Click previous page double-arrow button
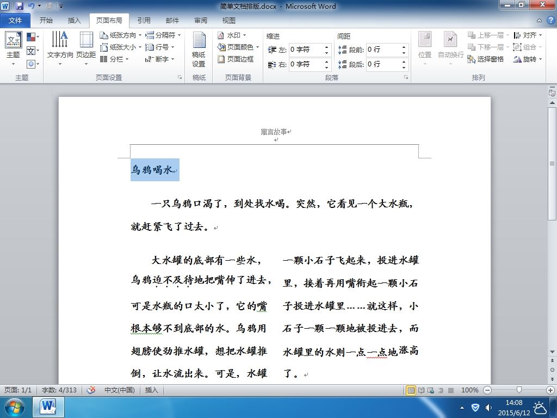 552,360
